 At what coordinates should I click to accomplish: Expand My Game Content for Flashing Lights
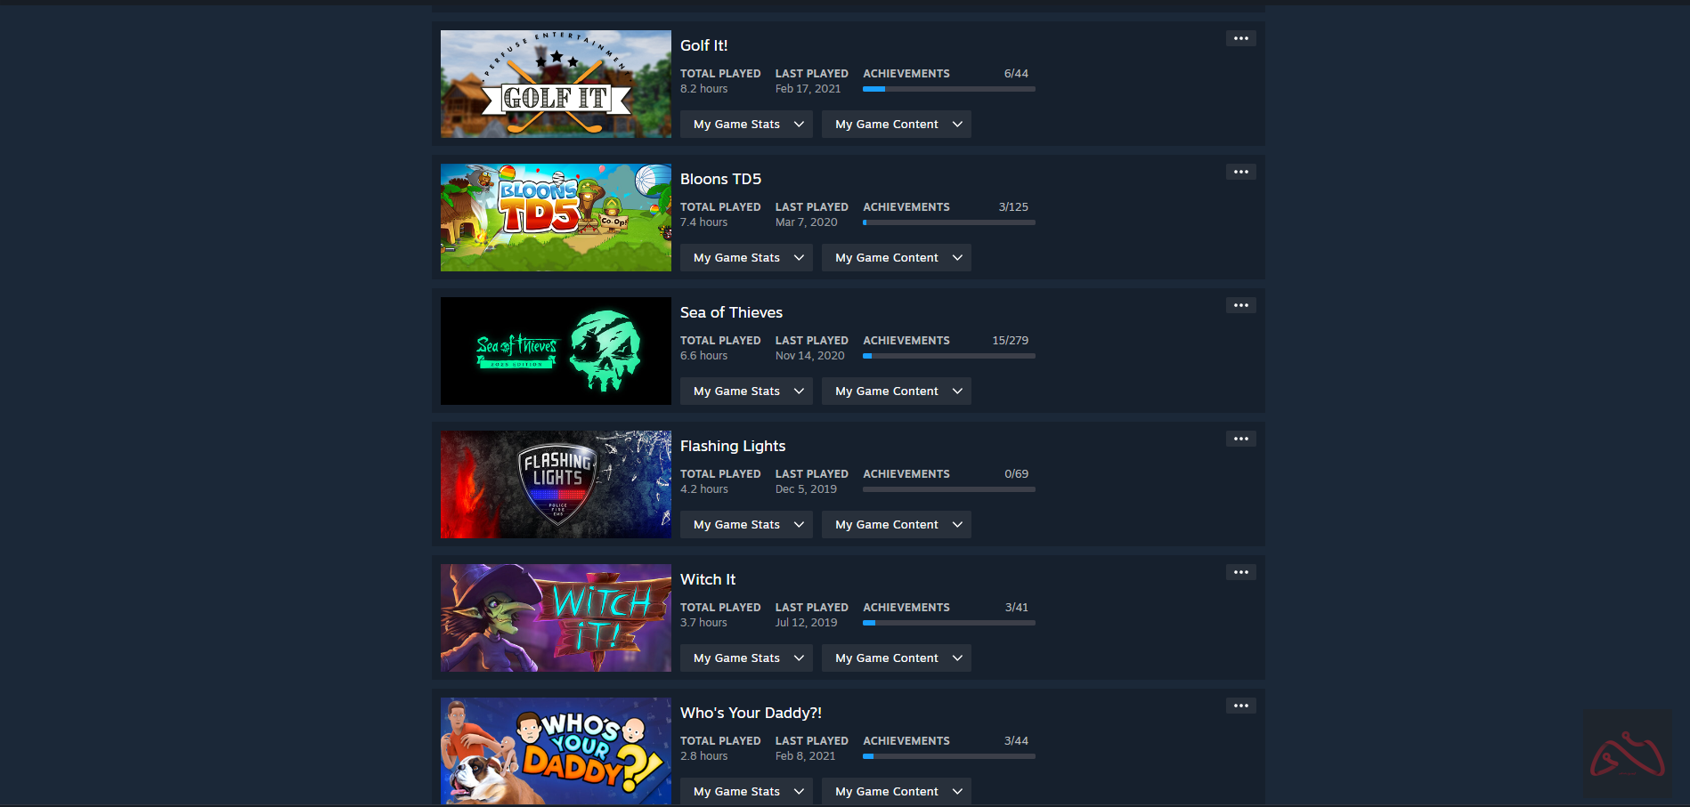pos(896,525)
